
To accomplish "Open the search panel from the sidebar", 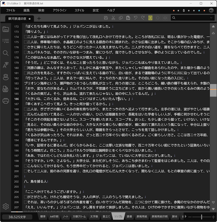I will [5, 53].
